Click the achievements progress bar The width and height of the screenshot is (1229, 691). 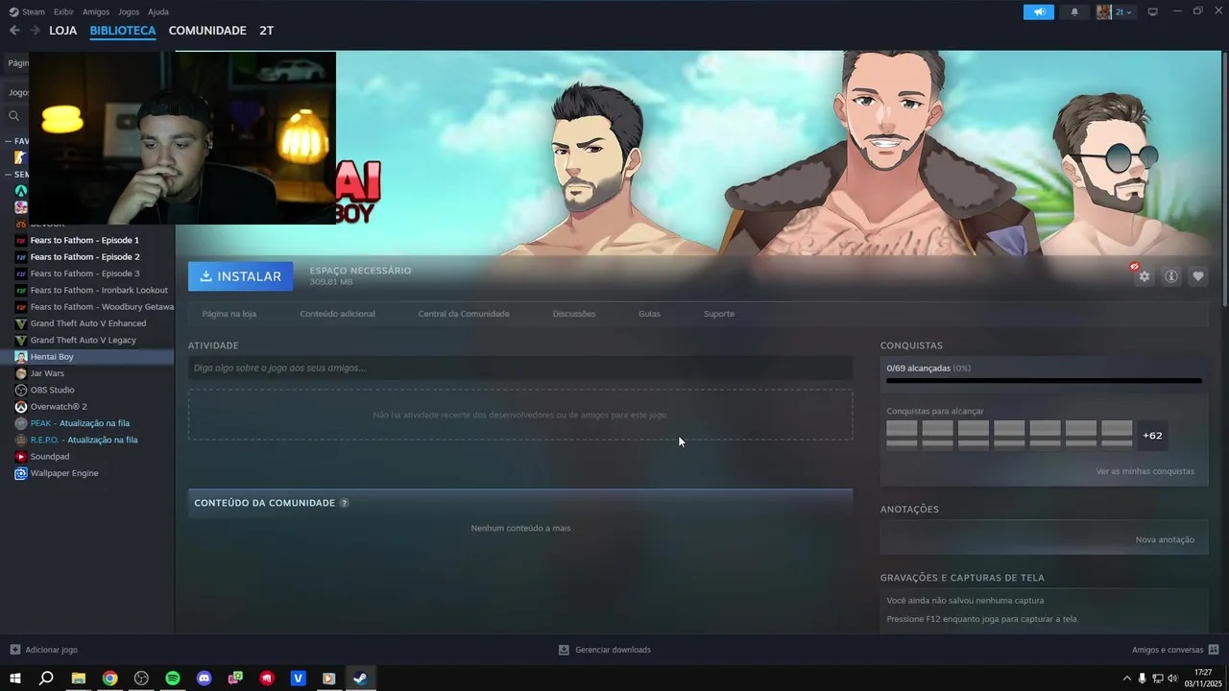[x=1044, y=381]
